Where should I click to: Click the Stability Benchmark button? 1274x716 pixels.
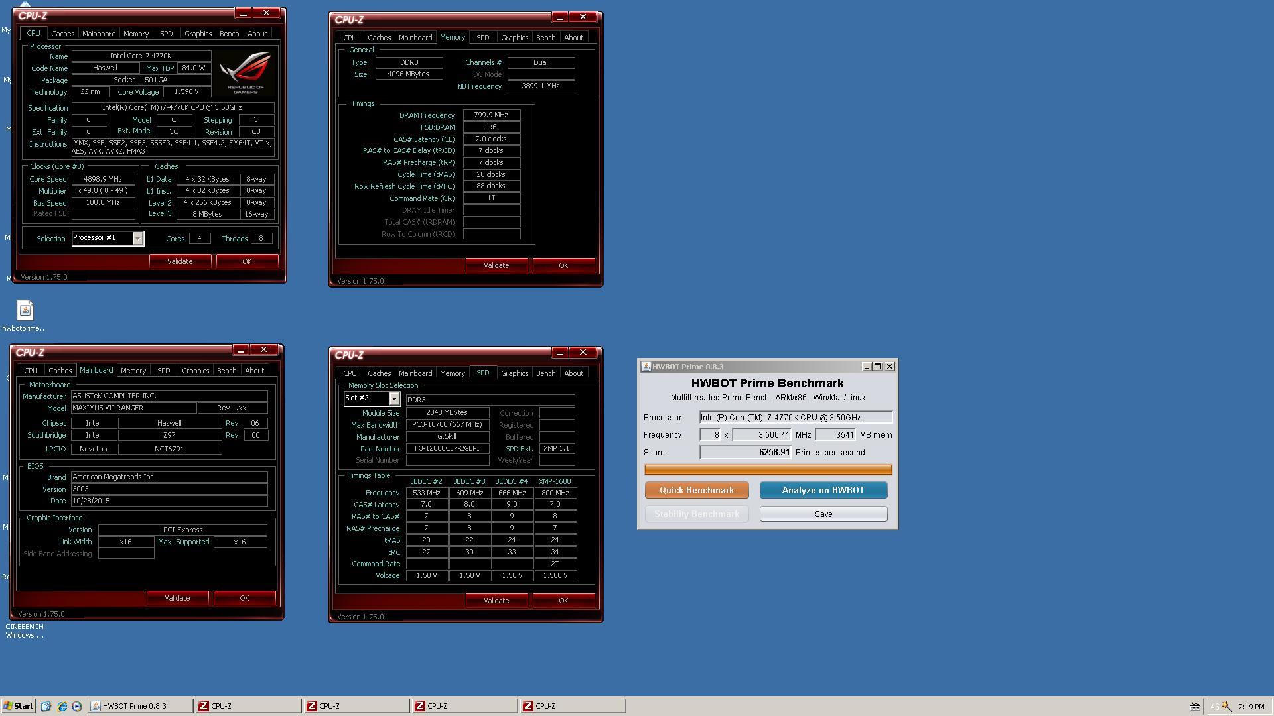(697, 514)
